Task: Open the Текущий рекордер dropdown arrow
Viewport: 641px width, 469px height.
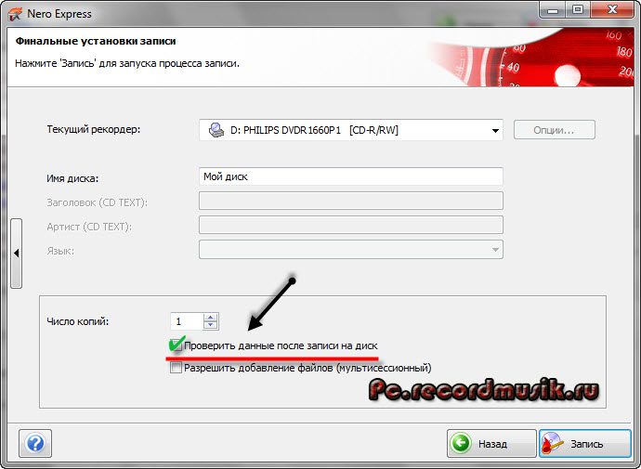Action: pyautogui.click(x=495, y=131)
